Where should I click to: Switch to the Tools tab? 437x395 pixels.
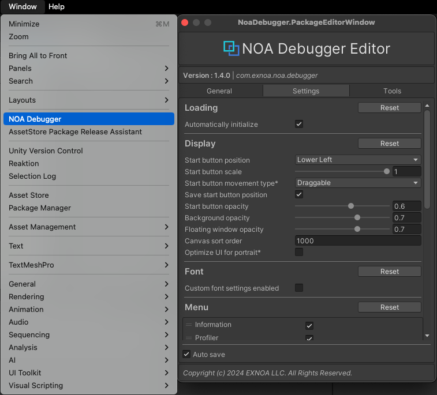click(392, 91)
